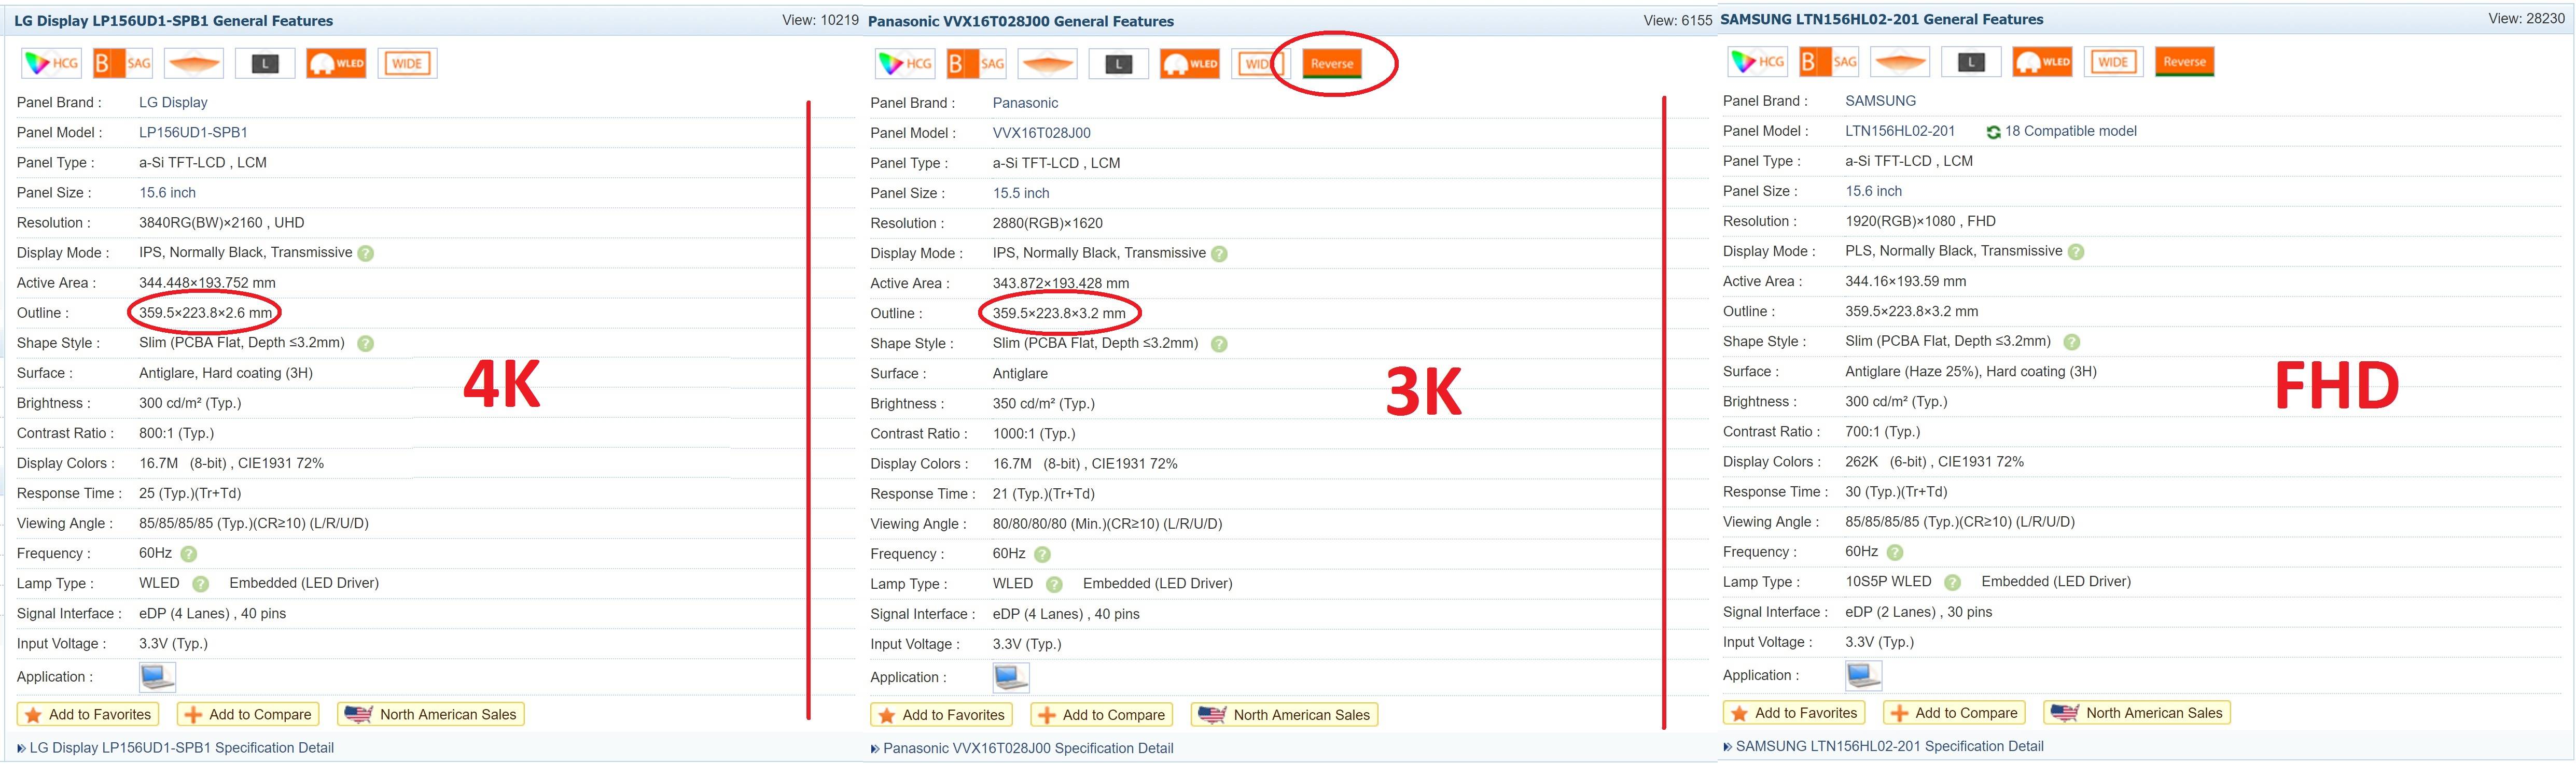Add SAMSUNG panel to Favorites
Viewport: 2576px width, 764px height.
pos(1795,714)
